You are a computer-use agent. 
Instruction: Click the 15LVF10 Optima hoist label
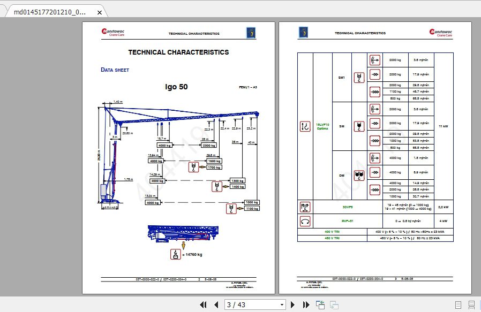[x=322, y=126]
